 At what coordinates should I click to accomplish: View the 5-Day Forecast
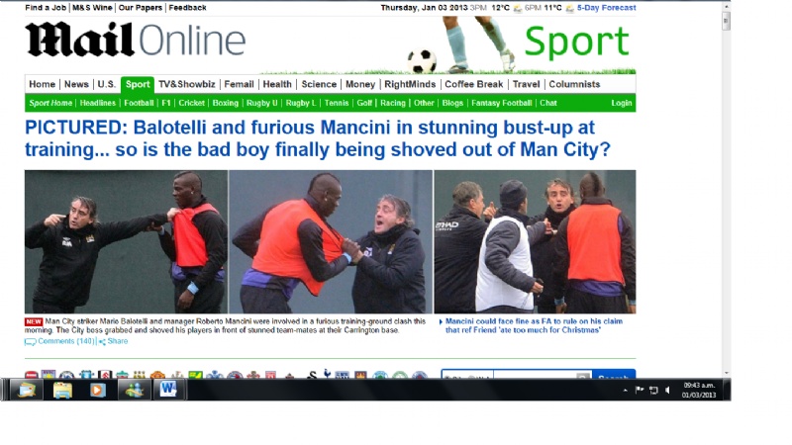606,8
